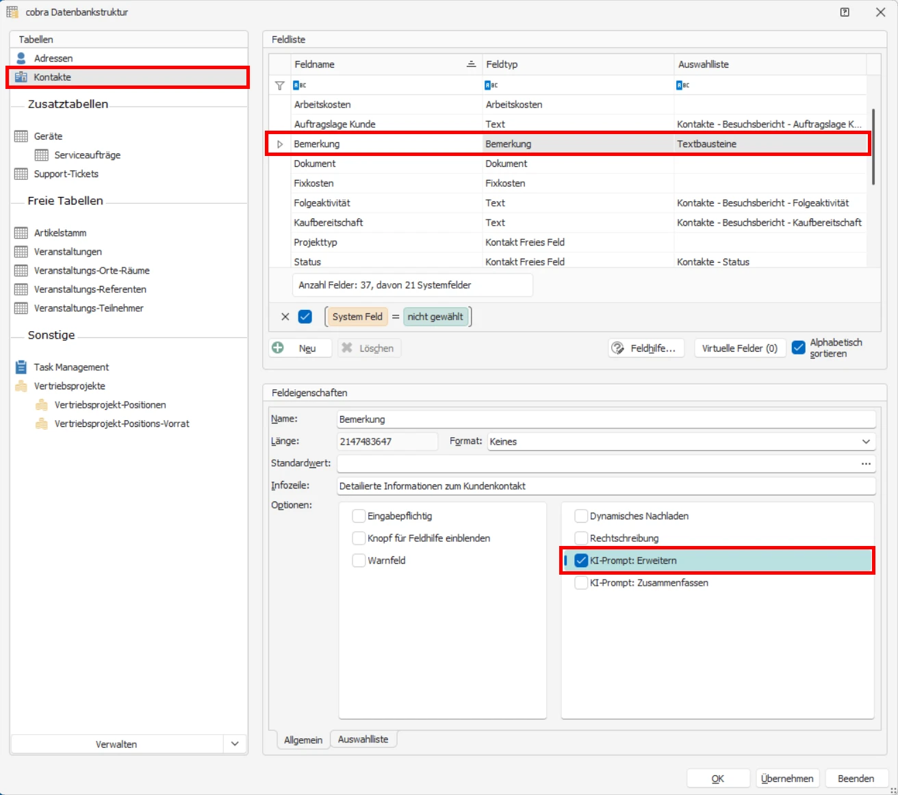Click the Vertriebsprojekt-Positionen icon
Viewport: 898px width, 795px height.
[x=42, y=405]
